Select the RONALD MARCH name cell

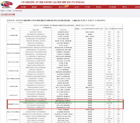click(x=36, y=34)
